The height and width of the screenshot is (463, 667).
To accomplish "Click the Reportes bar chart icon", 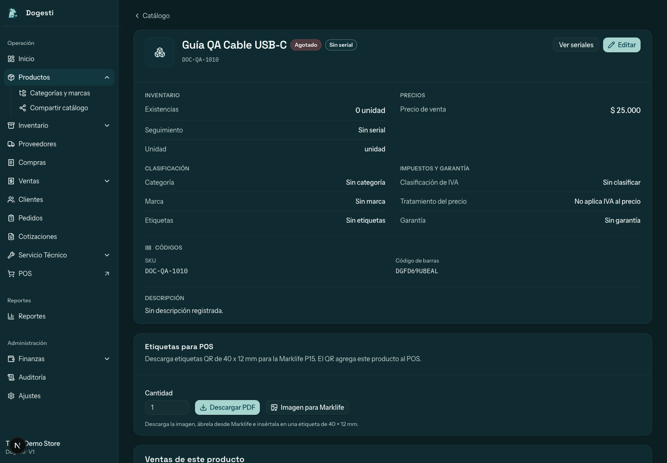I will (x=11, y=316).
